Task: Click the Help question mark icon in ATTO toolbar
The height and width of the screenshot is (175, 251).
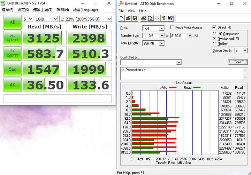Action: tap(163, 18)
